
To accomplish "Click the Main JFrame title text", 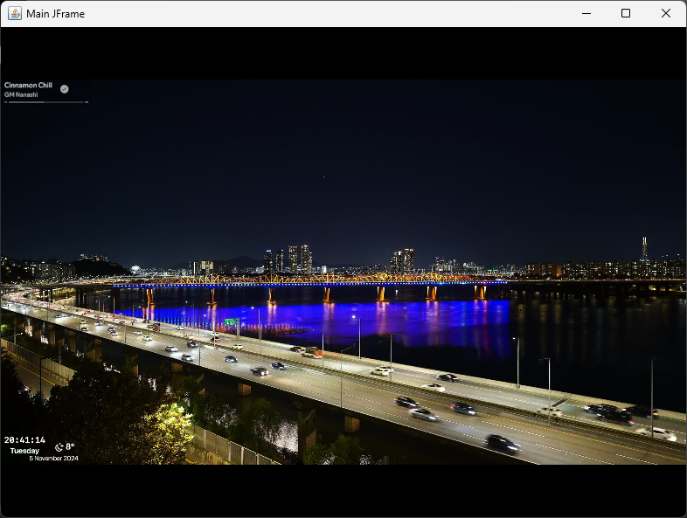I will [55, 13].
